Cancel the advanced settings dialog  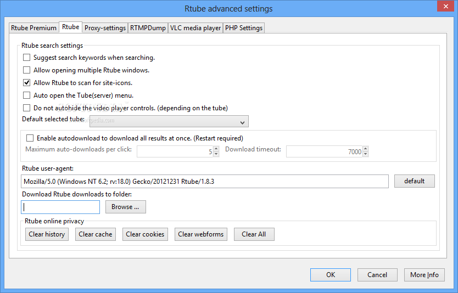377,274
